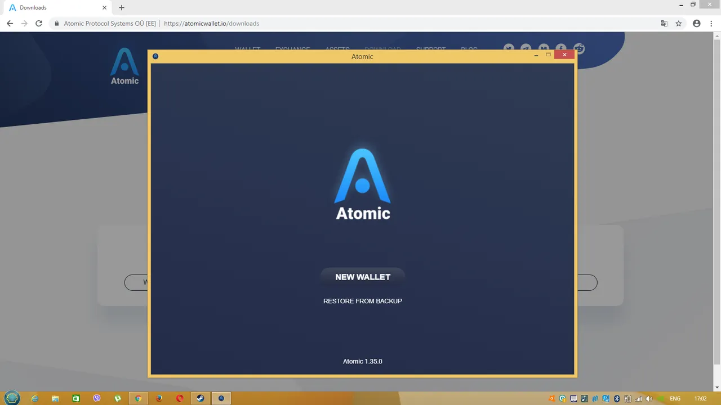The image size is (721, 405).
Task: Focus the atomicwallet.io/downloads address bar
Action: pyautogui.click(x=355, y=24)
